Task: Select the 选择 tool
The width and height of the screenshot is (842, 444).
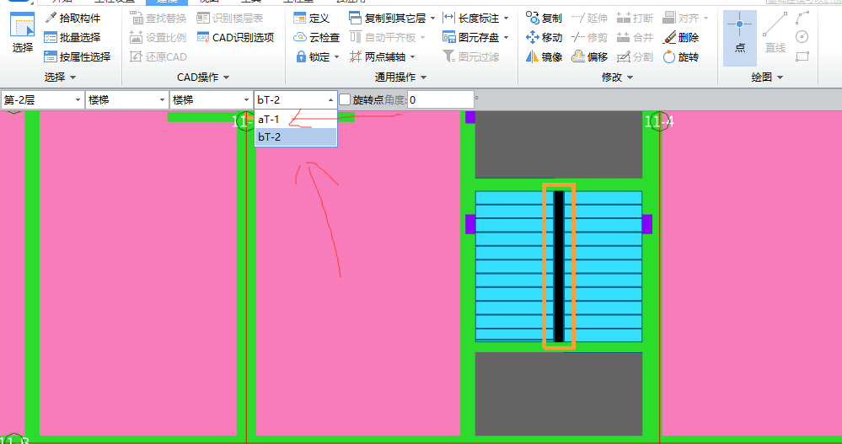Action: click(x=23, y=32)
